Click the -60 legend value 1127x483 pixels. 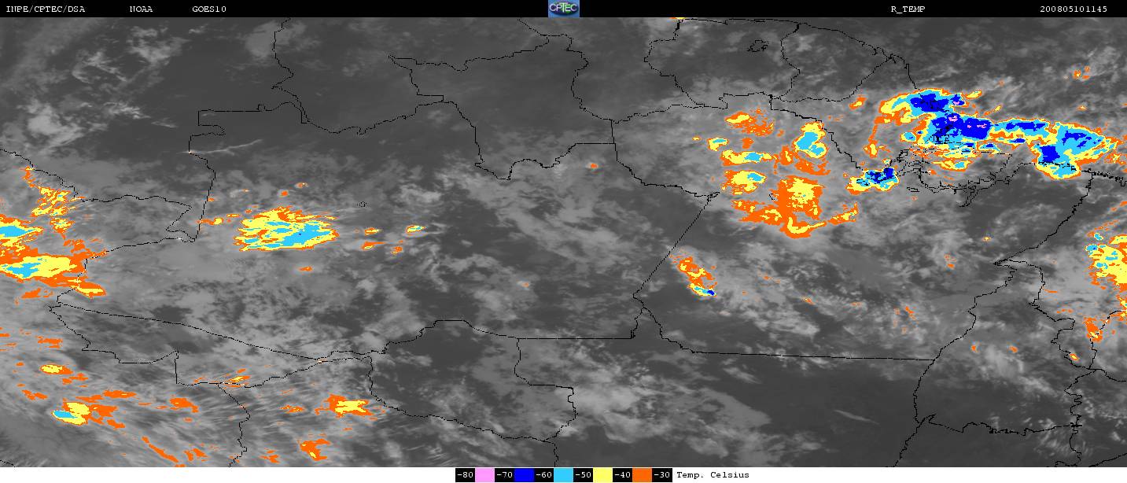pyautogui.click(x=544, y=475)
